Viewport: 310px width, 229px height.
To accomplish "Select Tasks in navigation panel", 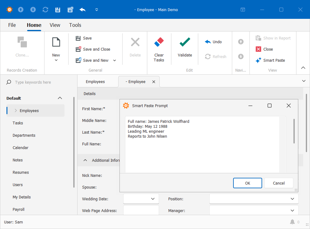I will tap(18, 123).
